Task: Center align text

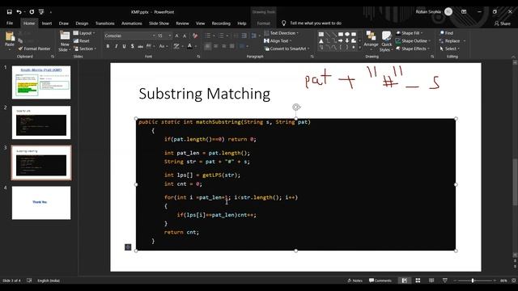Action: click(216, 46)
